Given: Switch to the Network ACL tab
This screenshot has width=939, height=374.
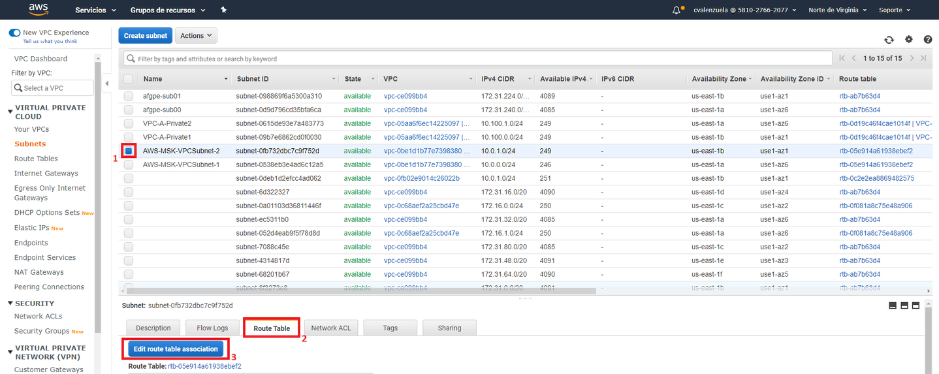Looking at the screenshot, I should 331,328.
